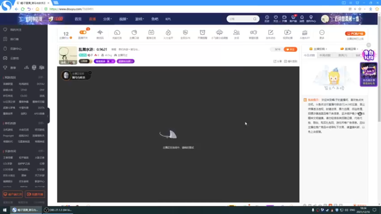Image resolution: width=381 pixels, height=214 pixels.
Task: Open the game controller management icon
Action: click(x=253, y=34)
